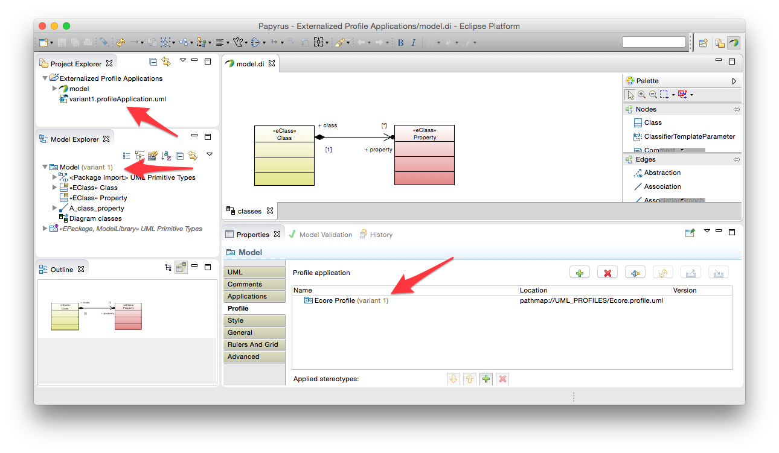Open the Comments properties section

click(x=254, y=284)
